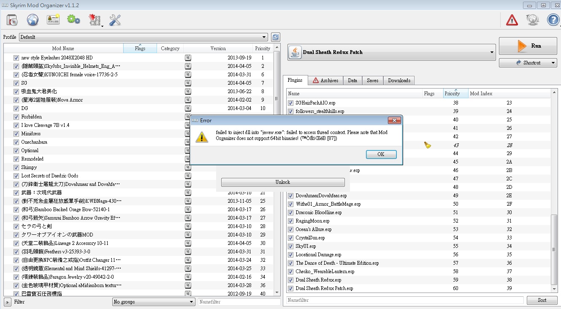
Task: Disable SGHairPackAIO.esp plugin checkbox
Action: coord(290,103)
